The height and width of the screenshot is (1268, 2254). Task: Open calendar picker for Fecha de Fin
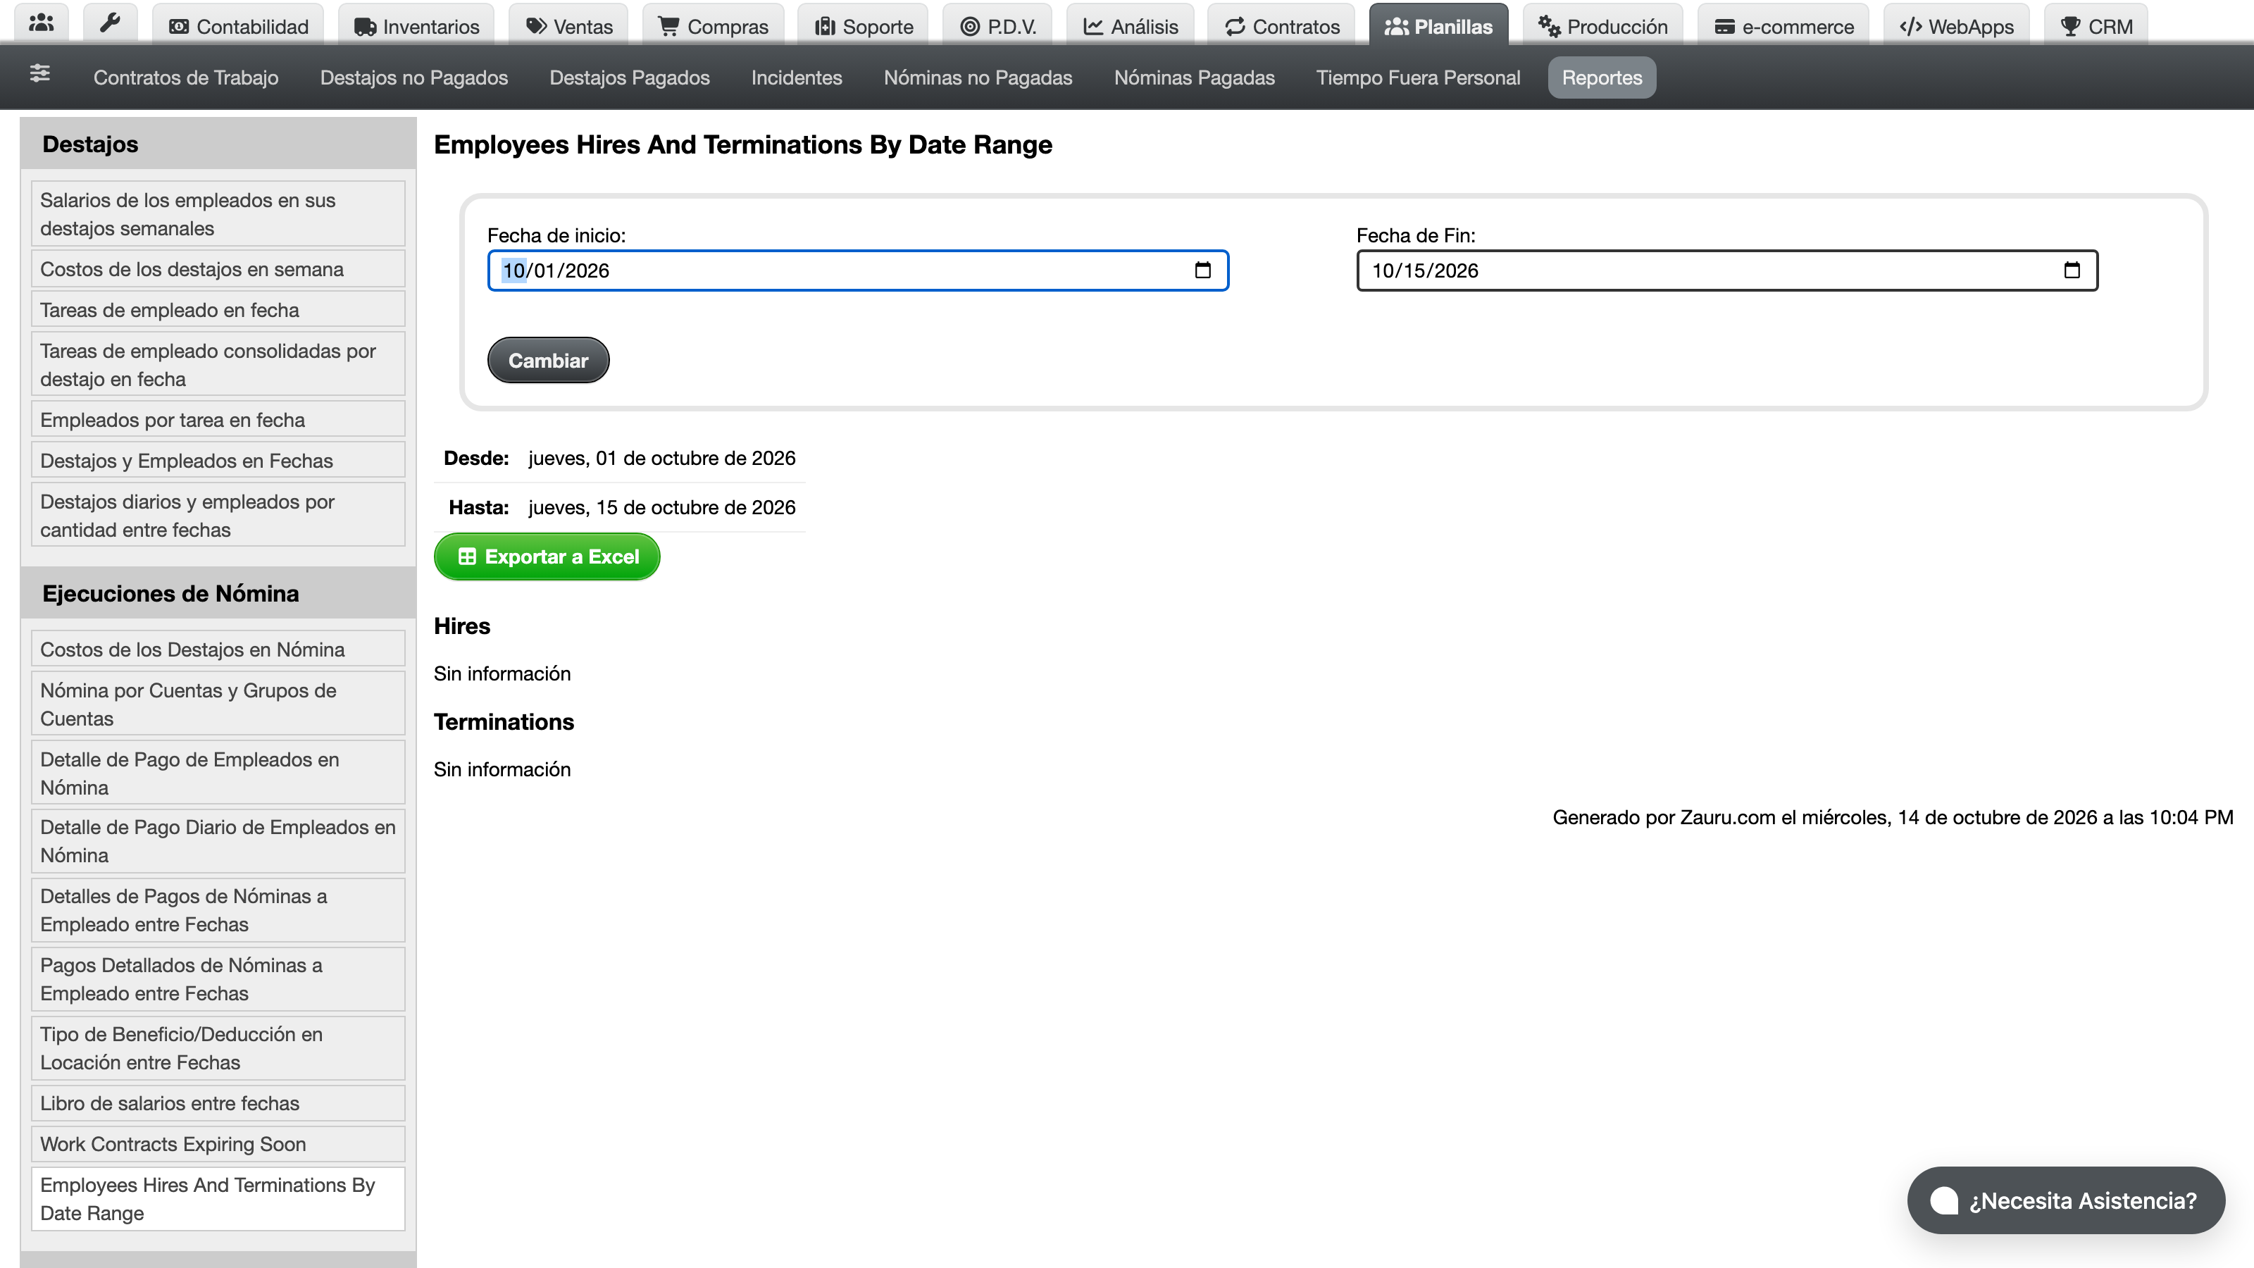pyautogui.click(x=2071, y=271)
